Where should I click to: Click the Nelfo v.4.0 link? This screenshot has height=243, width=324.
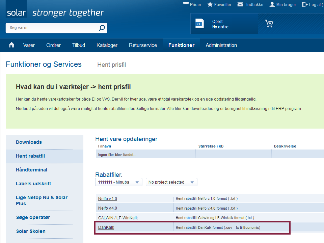coord(107,208)
